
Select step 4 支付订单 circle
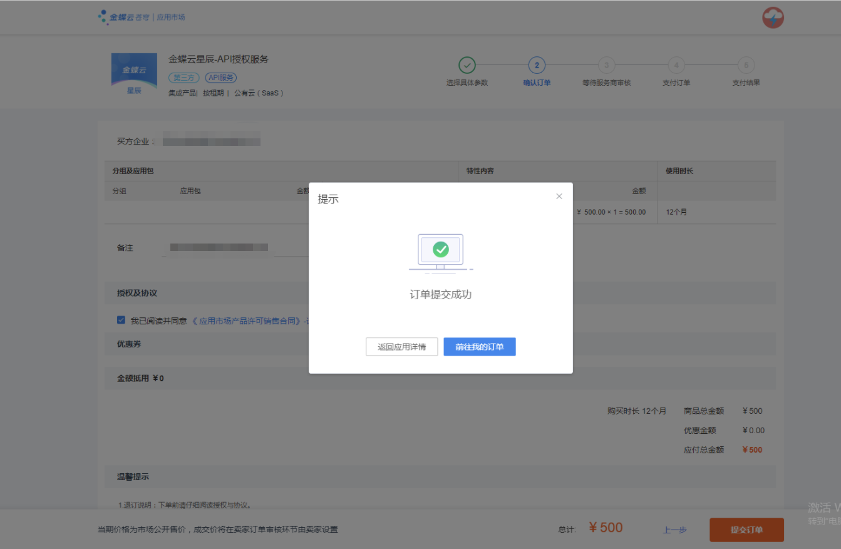click(676, 65)
